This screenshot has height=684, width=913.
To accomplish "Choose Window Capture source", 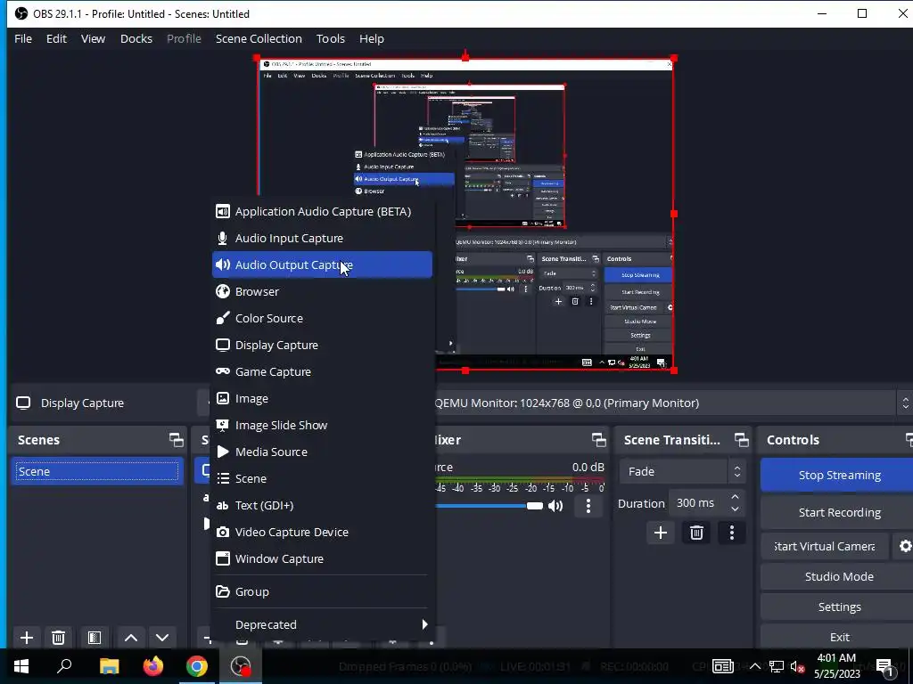I will tap(322, 559).
